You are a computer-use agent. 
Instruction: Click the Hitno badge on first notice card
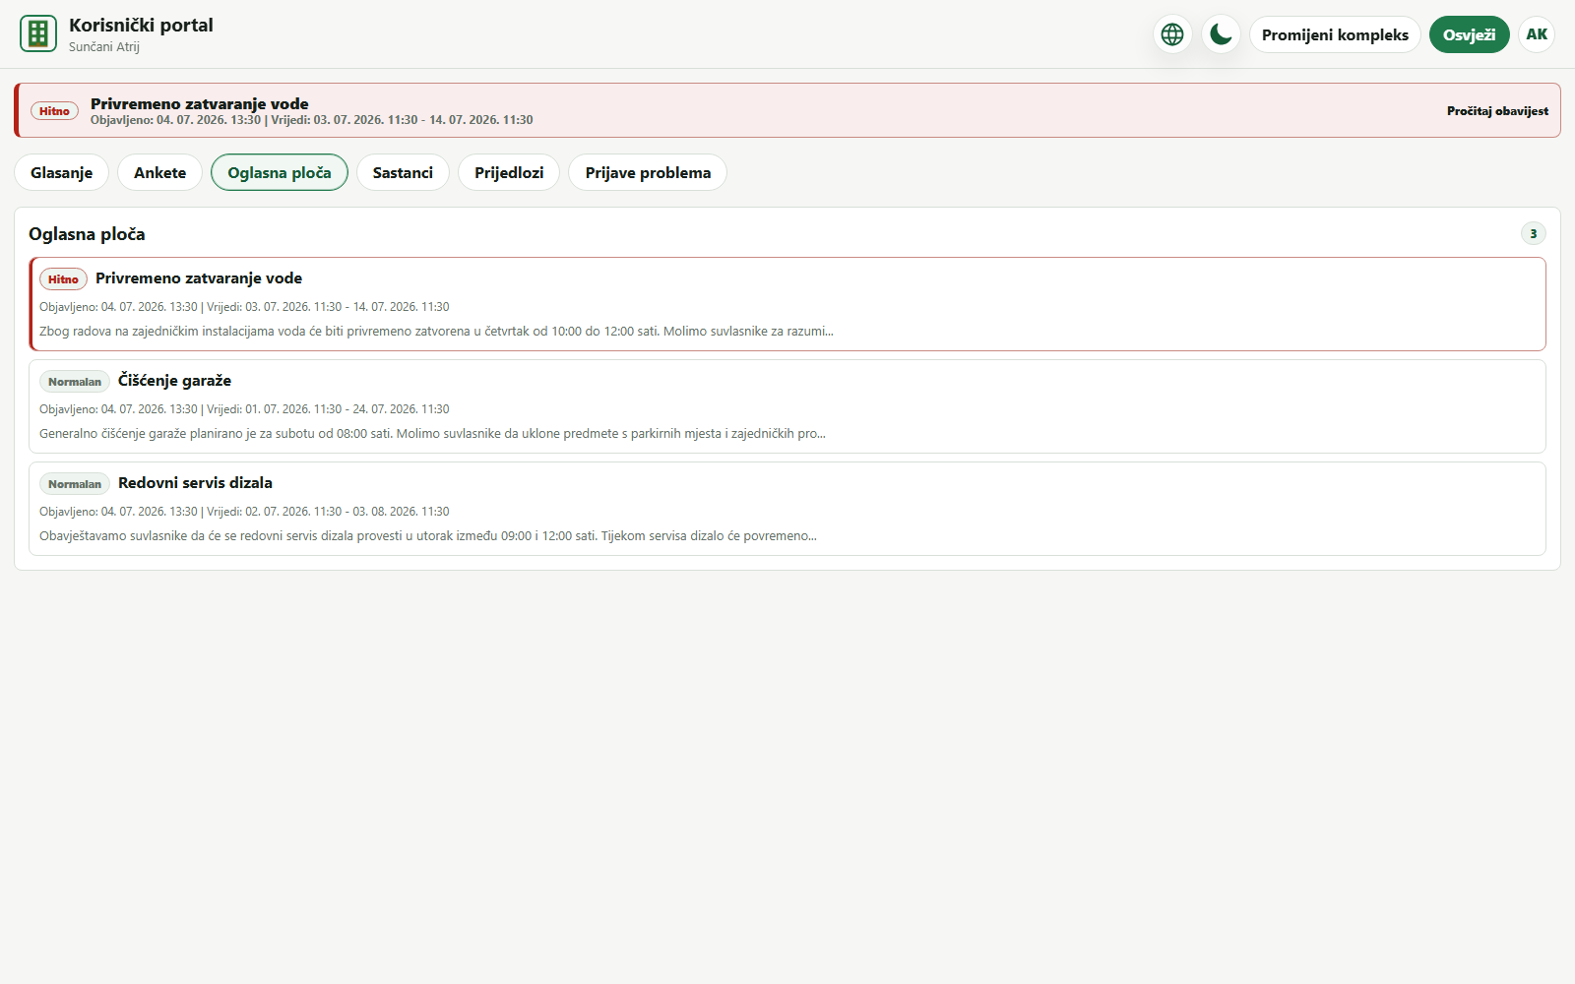(63, 279)
